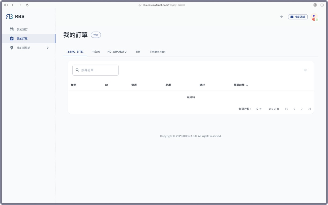Viewport: 328px width, 205px height.
Task: Open the 我的憑證 button
Action: coord(298,17)
